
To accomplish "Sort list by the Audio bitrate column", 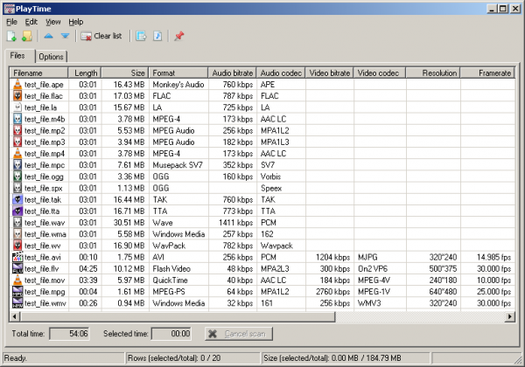I will point(232,73).
